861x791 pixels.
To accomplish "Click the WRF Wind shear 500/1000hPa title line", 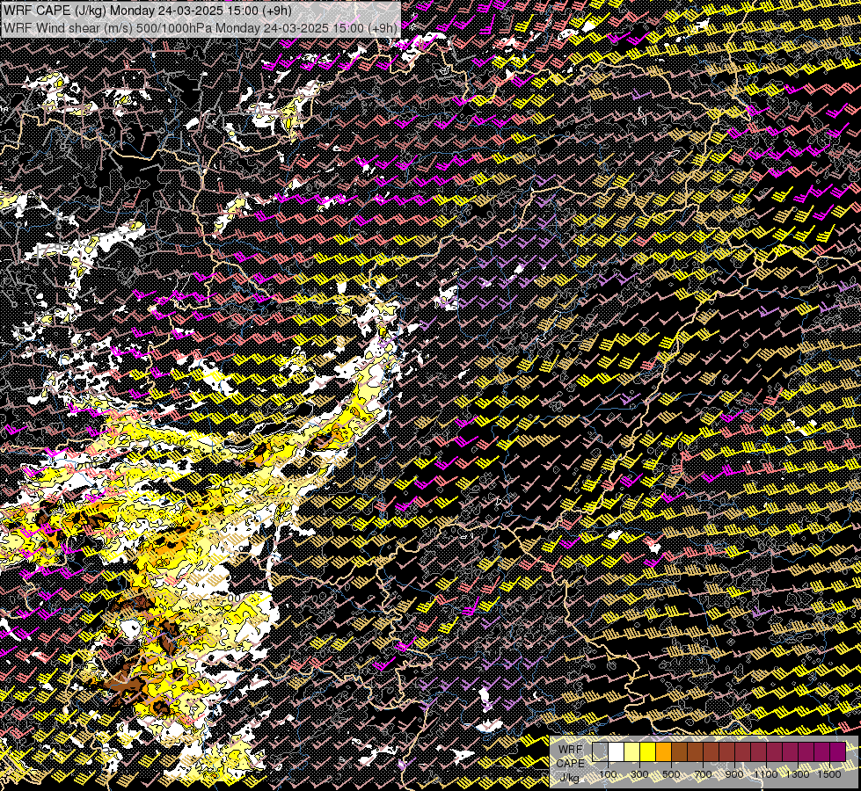I will [x=201, y=28].
